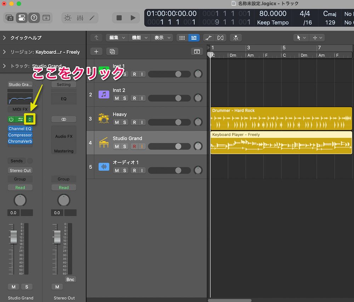Toggle automation curve icon
Screen dimensions: 354x302
pos(209,38)
